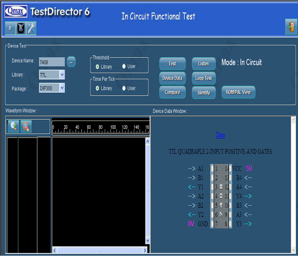Click the 'Y1' output pin label
The height and width of the screenshot is (256, 298).
[201, 187]
